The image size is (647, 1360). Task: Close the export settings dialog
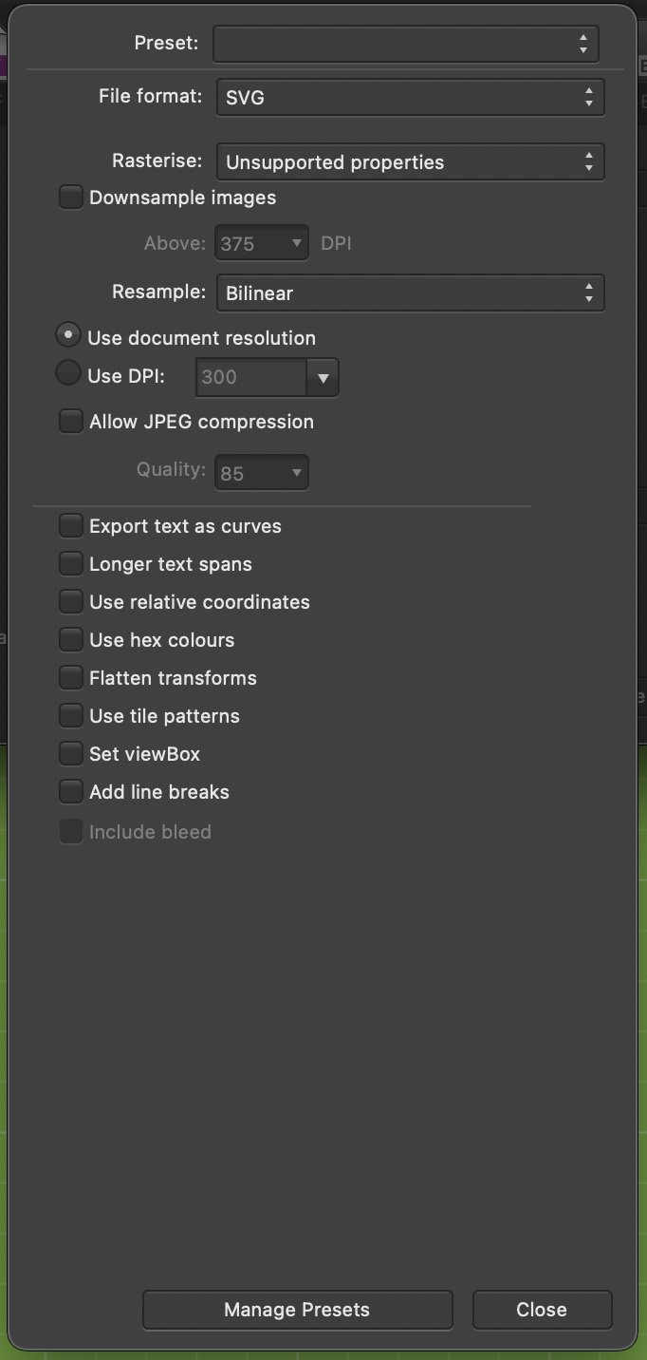(x=542, y=1310)
